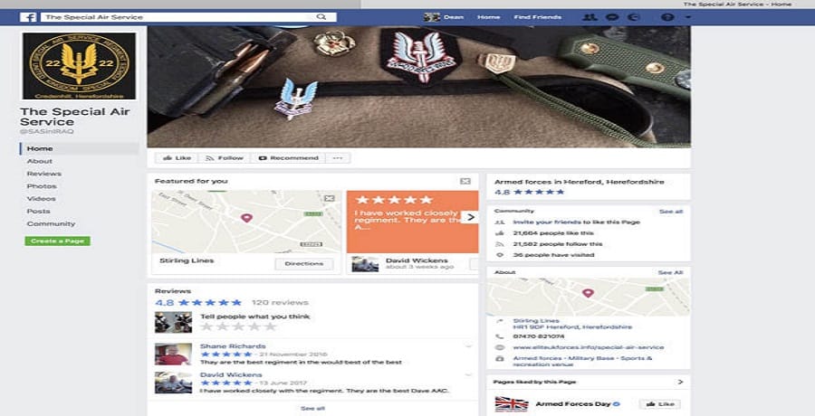Viewport: 815px width, 416px height.
Task: Click the About panel map
Action: tap(589, 297)
